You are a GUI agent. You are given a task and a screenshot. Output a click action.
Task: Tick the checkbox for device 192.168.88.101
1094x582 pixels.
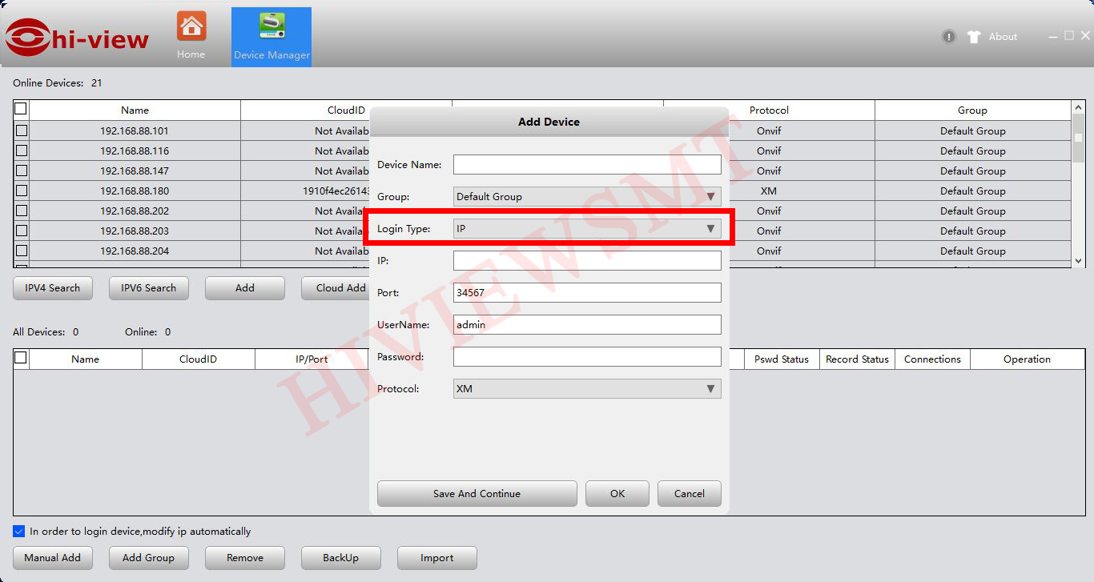pos(22,130)
